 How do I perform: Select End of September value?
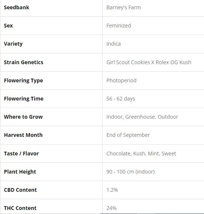pyautogui.click(x=128, y=135)
